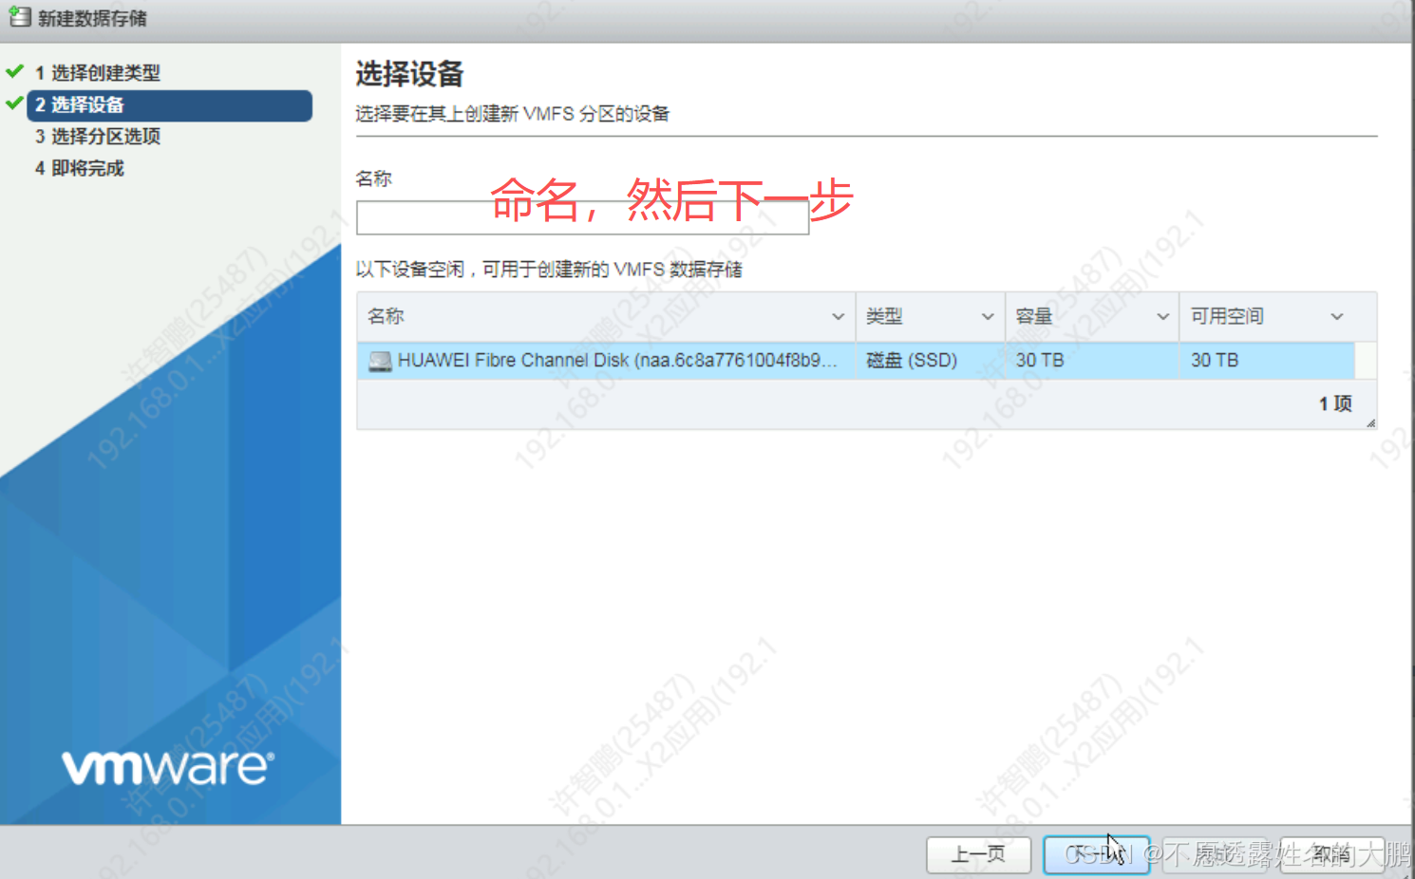Select step 4 即将完成

79,169
